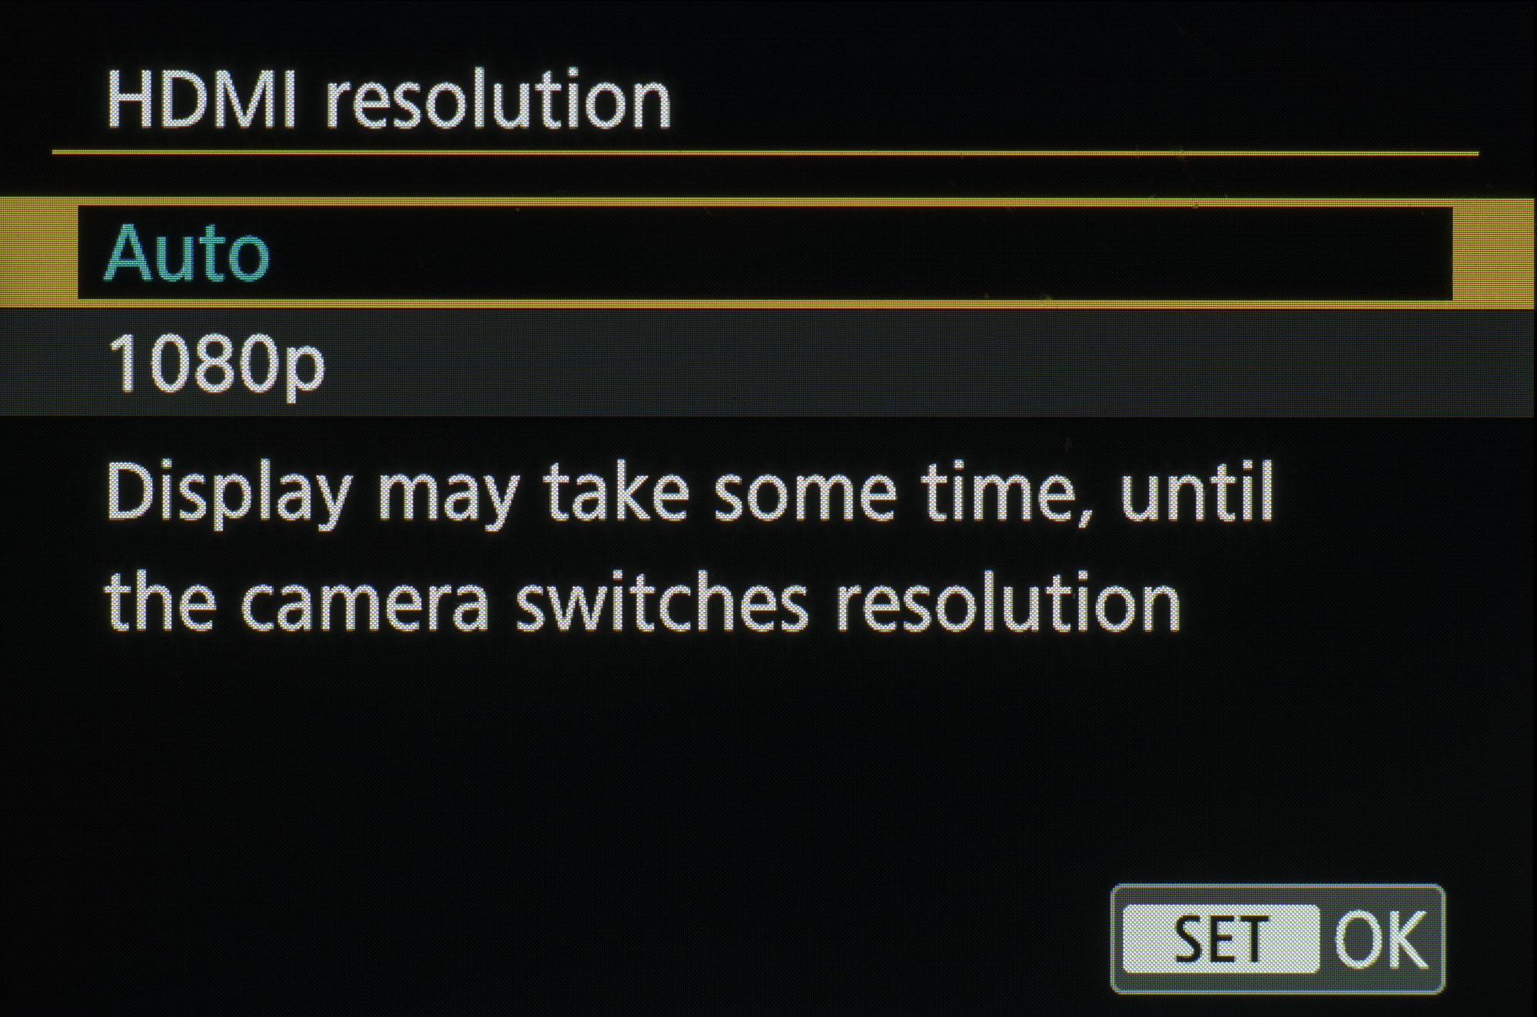1537x1017 pixels.
Task: Click the word HDMI in the header
Action: point(201,100)
